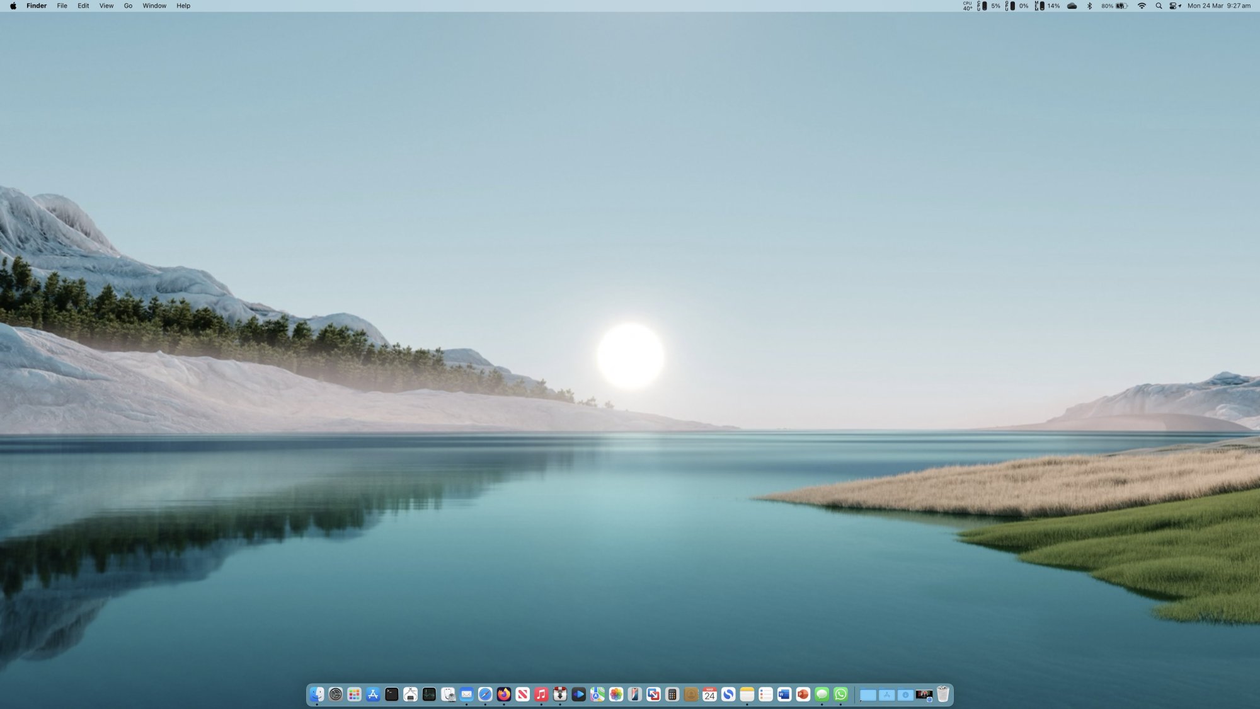1260x709 pixels.
Task: Click the Wi-Fi status icon
Action: [x=1142, y=6]
